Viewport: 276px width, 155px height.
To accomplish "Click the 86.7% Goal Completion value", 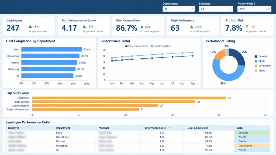I will coord(127,28).
